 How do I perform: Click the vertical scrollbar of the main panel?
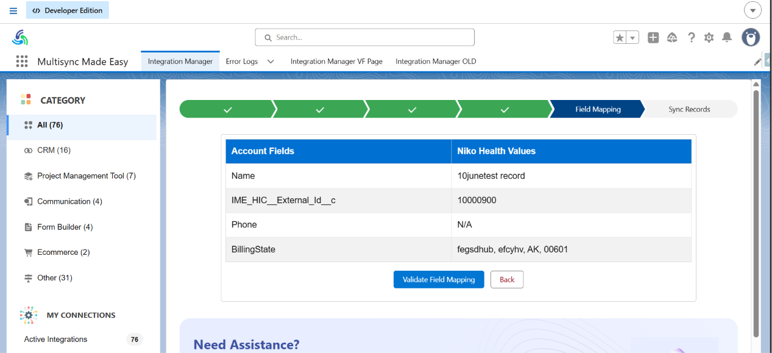click(x=756, y=213)
